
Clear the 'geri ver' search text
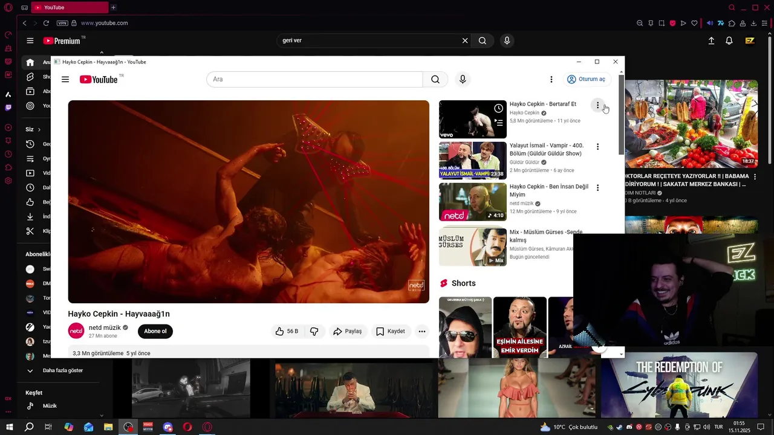465,40
